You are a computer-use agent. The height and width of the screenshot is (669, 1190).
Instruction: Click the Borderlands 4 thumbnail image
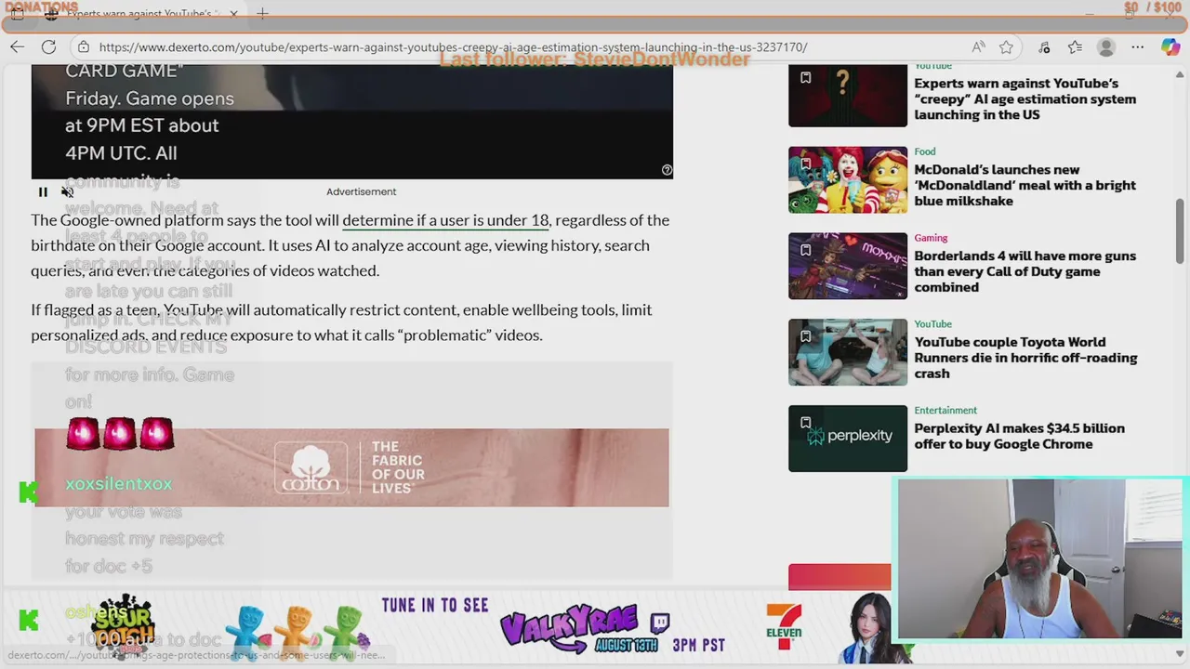click(x=848, y=266)
